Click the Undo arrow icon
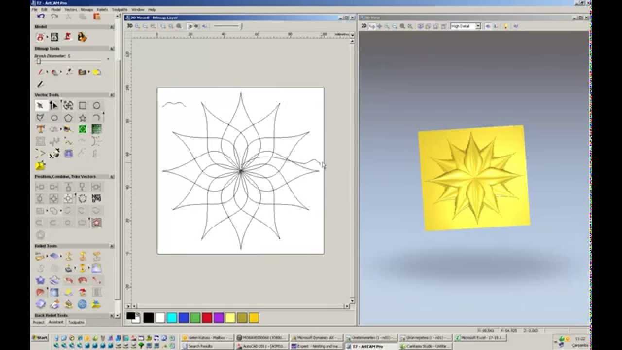 pyautogui.click(x=40, y=16)
